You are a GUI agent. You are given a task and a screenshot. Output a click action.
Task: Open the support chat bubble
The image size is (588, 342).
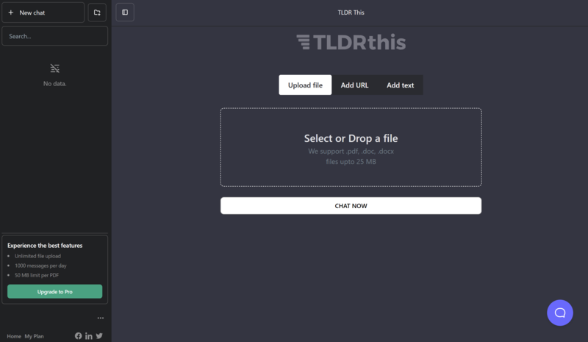[x=559, y=313]
